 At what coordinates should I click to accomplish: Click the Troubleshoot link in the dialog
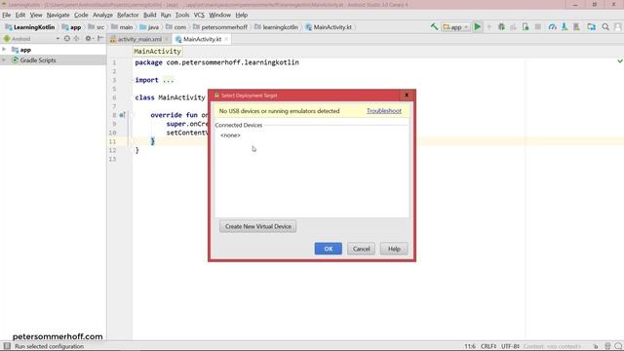tap(384, 110)
